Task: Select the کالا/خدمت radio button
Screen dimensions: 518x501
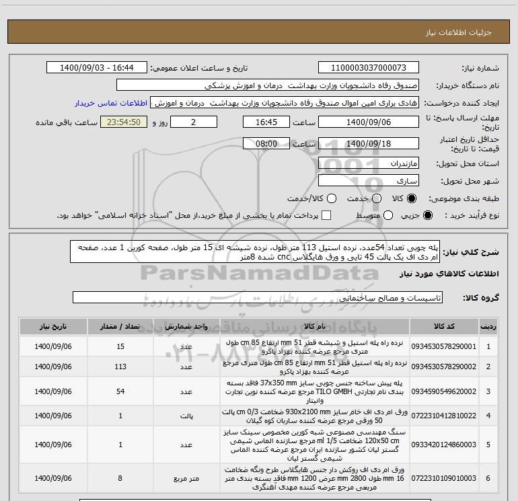Action: [x=332, y=198]
